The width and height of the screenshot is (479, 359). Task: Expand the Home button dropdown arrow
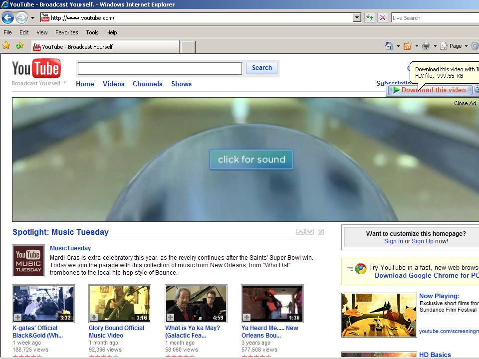pyautogui.click(x=398, y=46)
